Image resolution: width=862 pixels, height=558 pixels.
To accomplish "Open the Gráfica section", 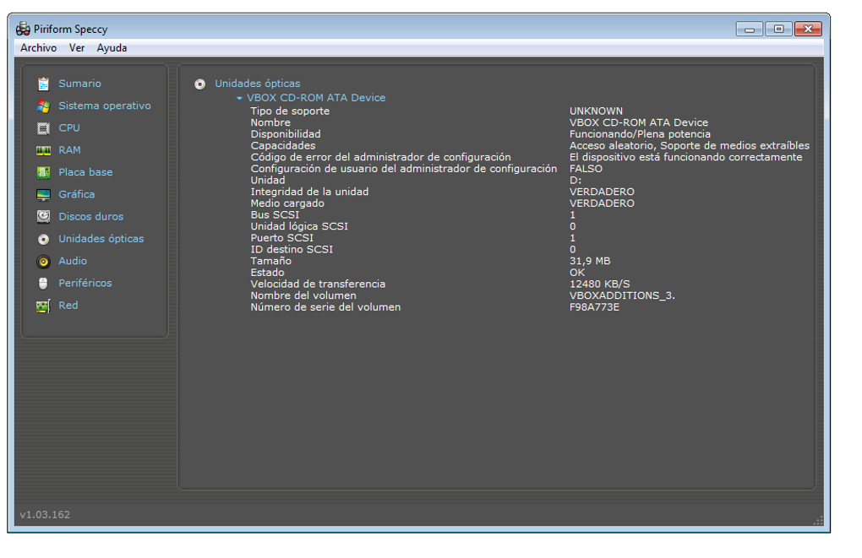I will click(x=76, y=194).
